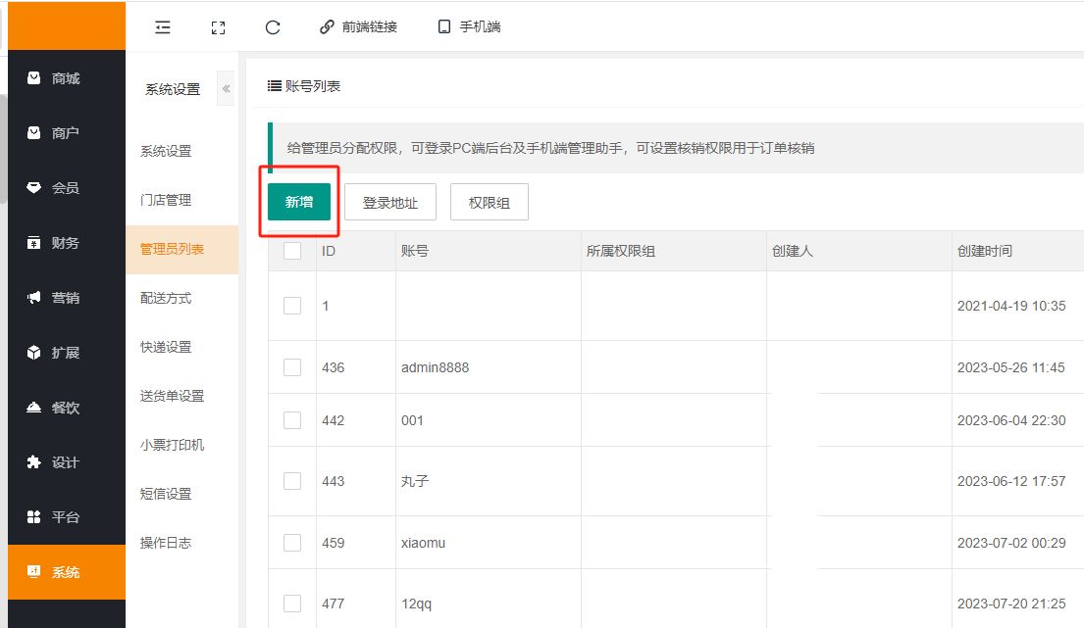
Task: Go to the 会员 member section
Action: pyautogui.click(x=66, y=188)
